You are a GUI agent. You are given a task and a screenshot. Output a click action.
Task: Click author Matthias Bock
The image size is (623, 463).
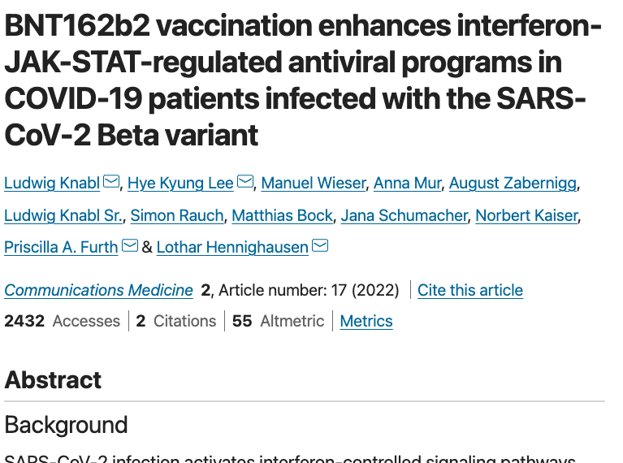pos(282,215)
